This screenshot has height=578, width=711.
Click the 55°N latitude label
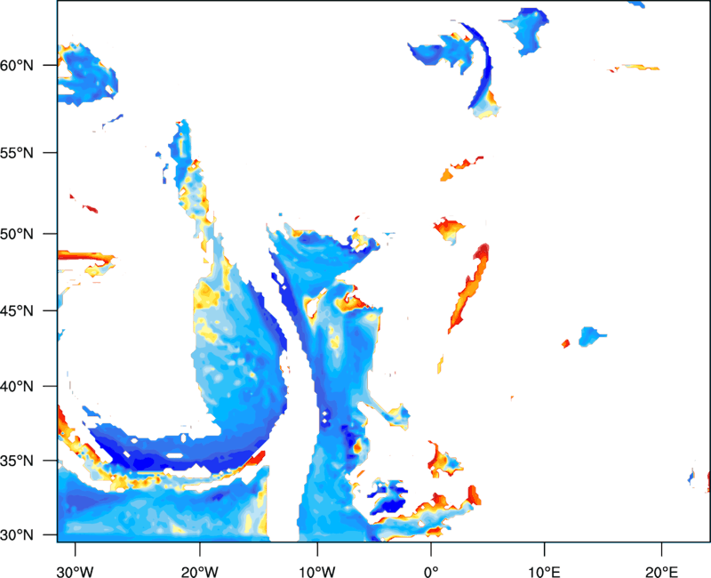tap(17, 152)
